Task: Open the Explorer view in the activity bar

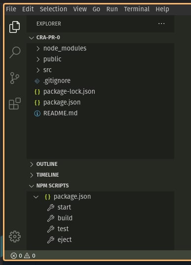Action: 15,27
